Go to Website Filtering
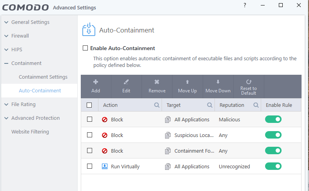Image resolution: width=309 pixels, height=191 pixels. coord(30,132)
